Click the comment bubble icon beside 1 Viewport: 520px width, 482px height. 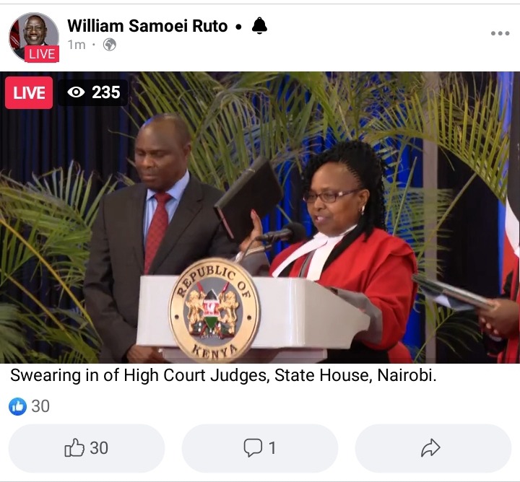[x=253, y=447]
